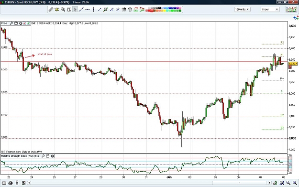Click the Piv pivot level label
The width and height of the screenshot is (299, 187).
(x=282, y=78)
